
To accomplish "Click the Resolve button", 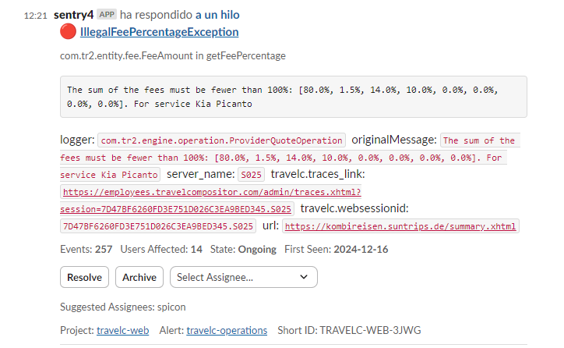I will point(84,277).
